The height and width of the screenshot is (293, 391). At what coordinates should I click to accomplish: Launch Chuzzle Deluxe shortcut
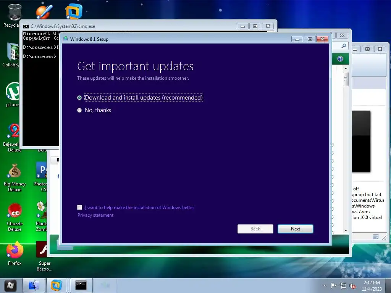(x=15, y=217)
